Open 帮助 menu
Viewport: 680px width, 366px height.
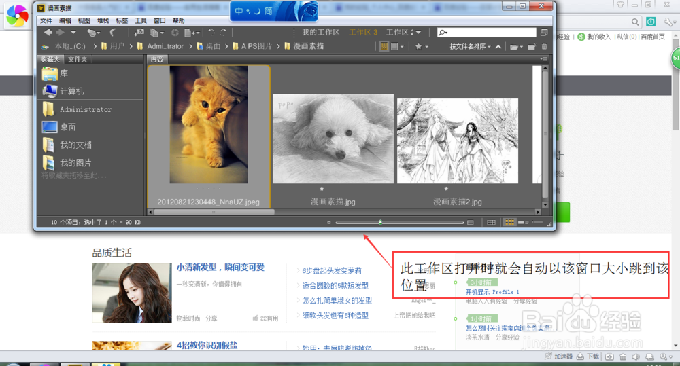(x=178, y=21)
